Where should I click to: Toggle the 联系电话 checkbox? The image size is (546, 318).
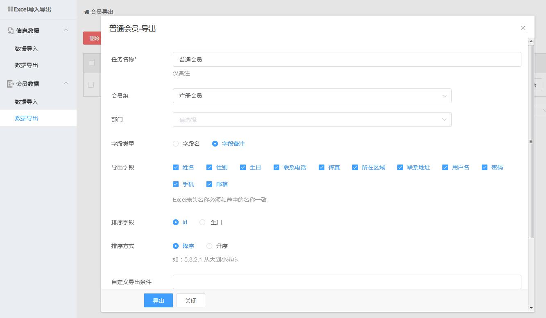coord(276,167)
